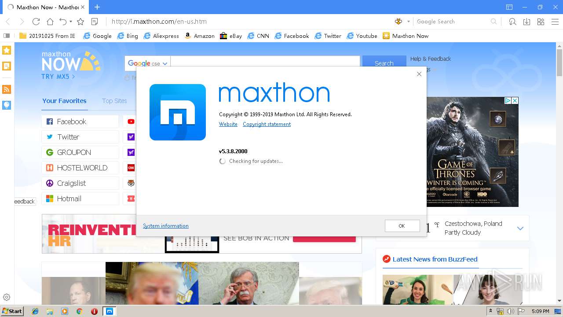This screenshot has width=563, height=317.
Task: Open the RSS feed icon in sidebar
Action: pyautogui.click(x=7, y=89)
